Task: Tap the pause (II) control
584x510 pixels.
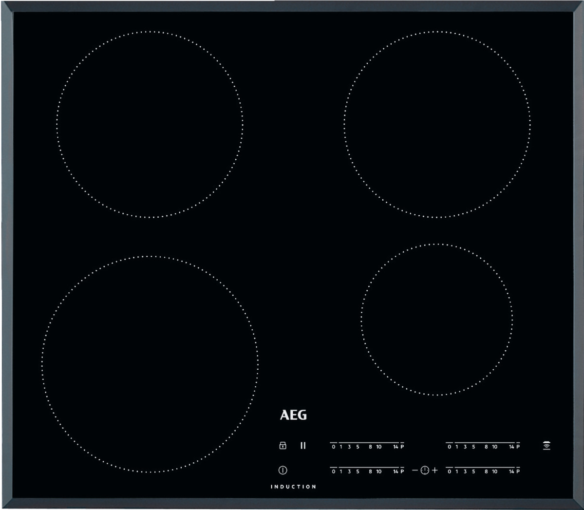Action: point(303,446)
